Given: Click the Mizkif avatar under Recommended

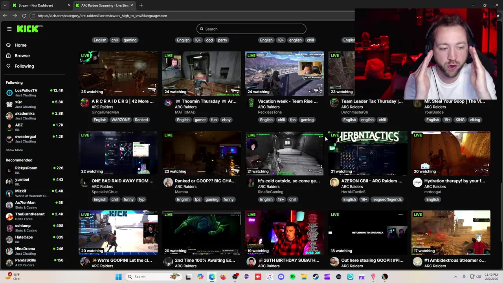Looking at the screenshot, I should coord(9,193).
